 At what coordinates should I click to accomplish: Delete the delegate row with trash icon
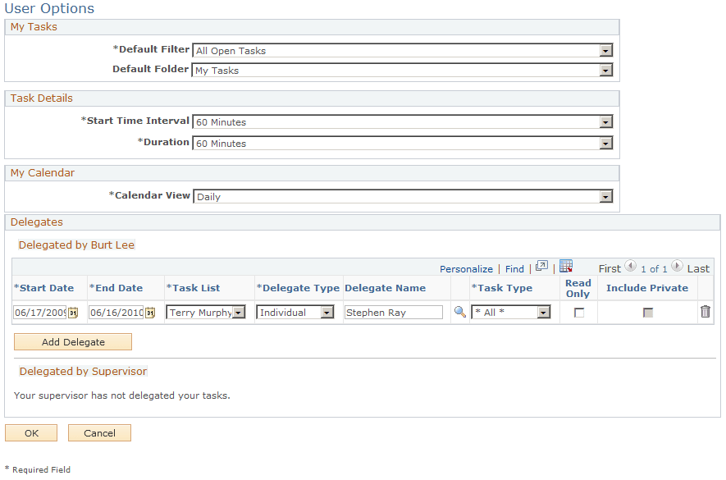[x=705, y=312]
